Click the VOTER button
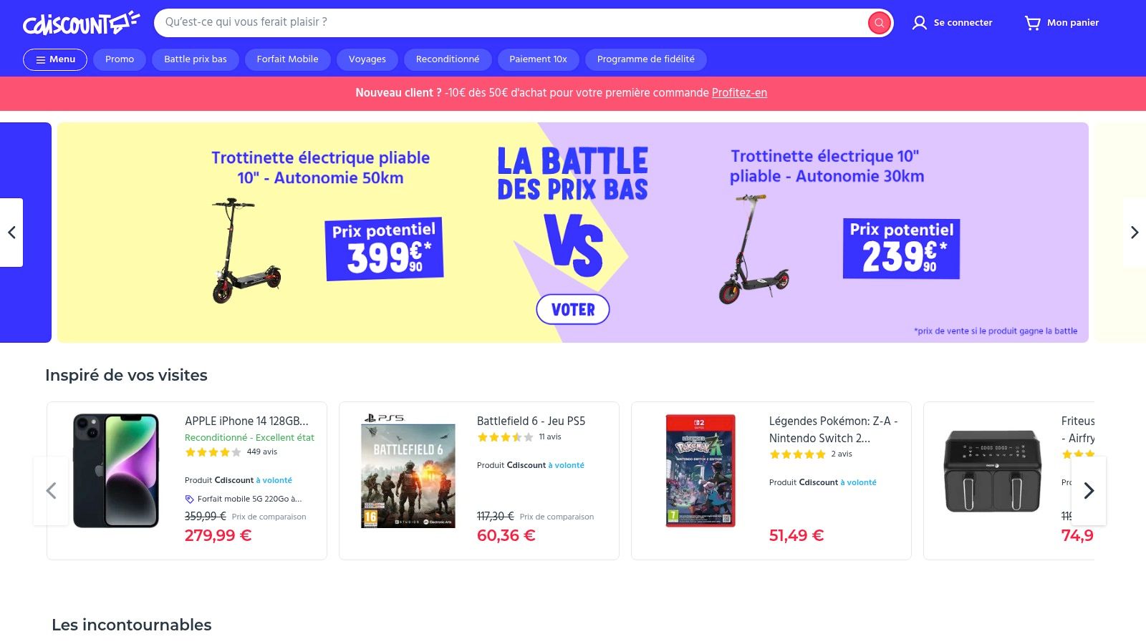This screenshot has height=644, width=1146. (x=573, y=310)
